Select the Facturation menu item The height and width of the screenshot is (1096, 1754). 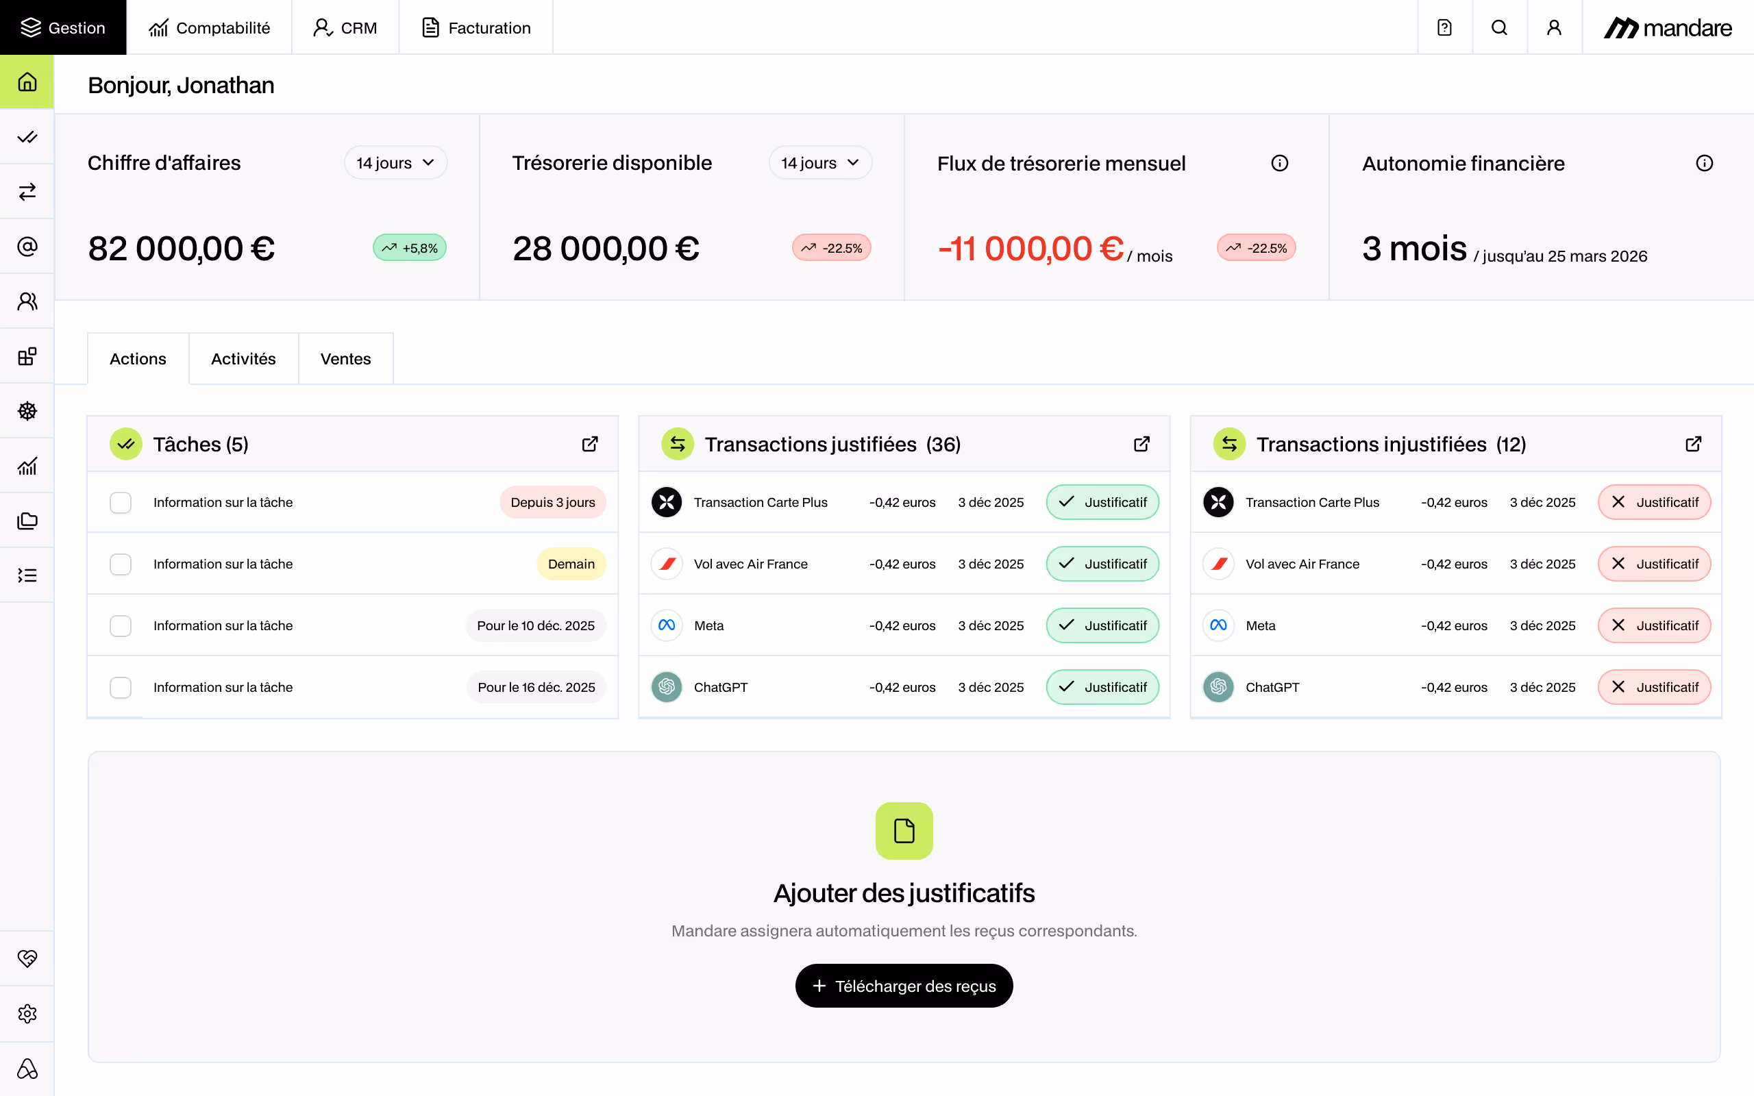click(x=476, y=27)
